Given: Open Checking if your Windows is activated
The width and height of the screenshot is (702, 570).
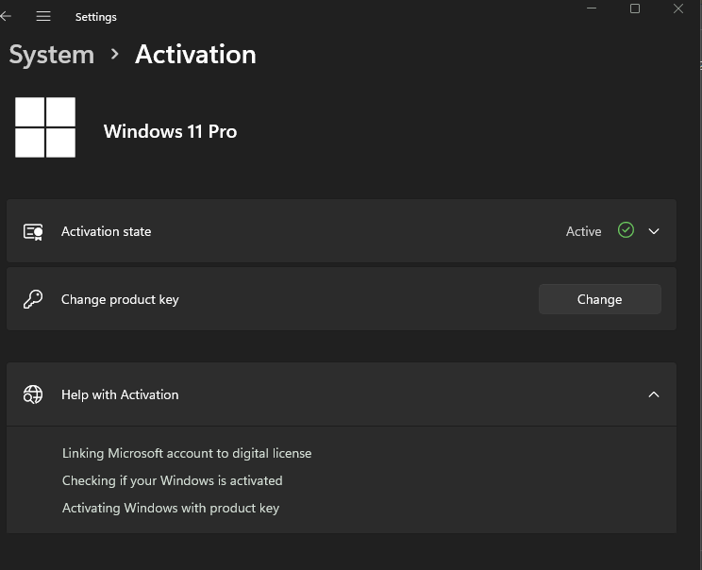Looking at the screenshot, I should pos(173,480).
